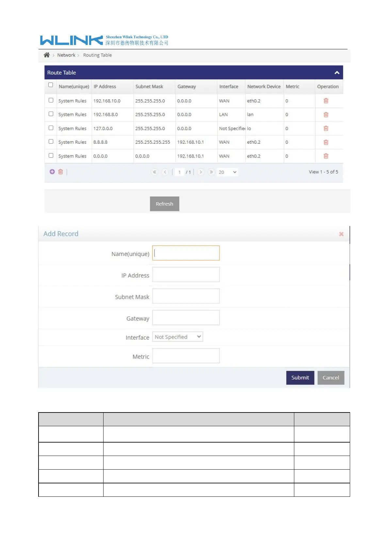The width and height of the screenshot is (389, 550).
Task: Submit the new route record
Action: [300, 378]
